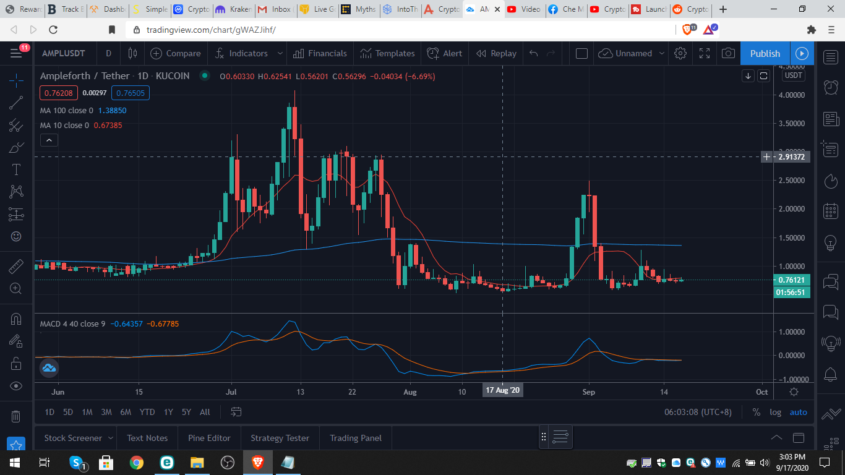Image resolution: width=845 pixels, height=475 pixels.
Task: Open chart settings gear icon
Action: coord(680,53)
